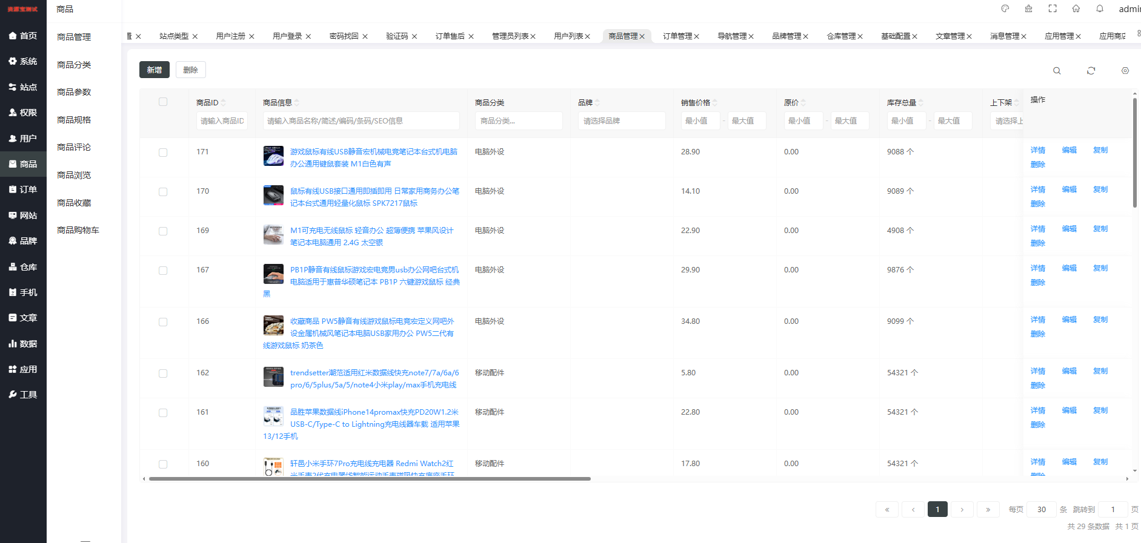Screen dimensions: 1141x543
Task: Open the theme palette icon
Action: click(x=1005, y=8)
